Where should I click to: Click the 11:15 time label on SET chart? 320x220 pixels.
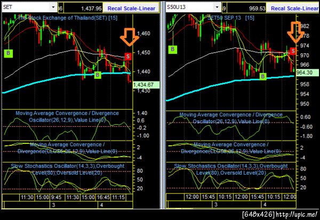point(118,198)
